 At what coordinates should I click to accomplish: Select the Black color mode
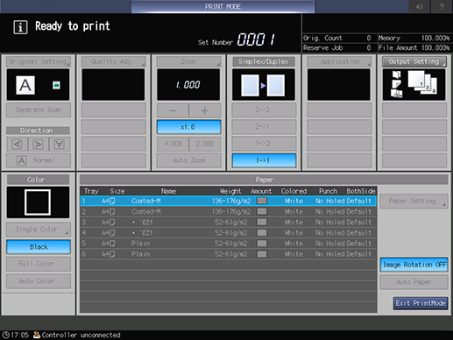pyautogui.click(x=39, y=247)
